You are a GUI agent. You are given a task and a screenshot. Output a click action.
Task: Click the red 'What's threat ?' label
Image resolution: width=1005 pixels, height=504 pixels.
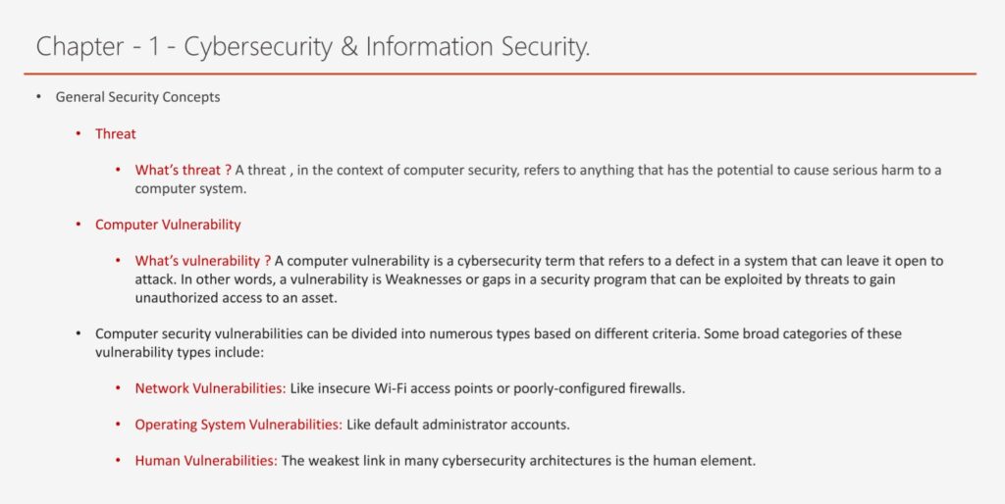pyautogui.click(x=184, y=170)
